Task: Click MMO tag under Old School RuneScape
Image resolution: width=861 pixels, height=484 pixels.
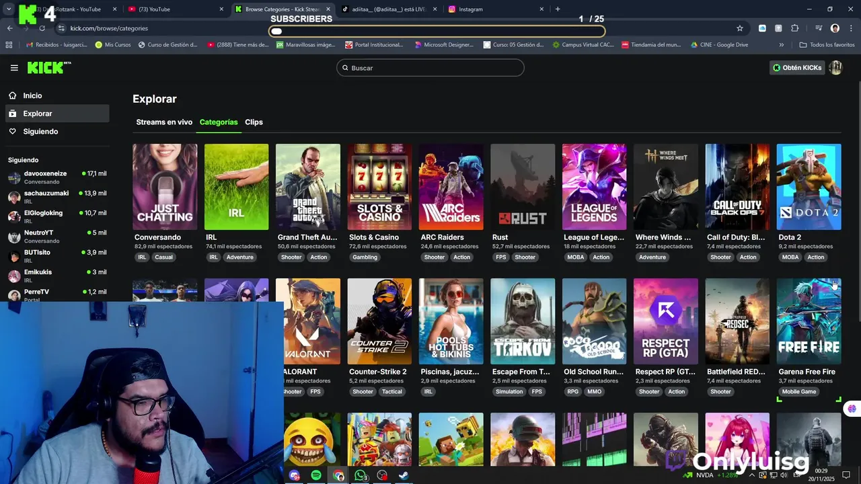Action: pos(594,392)
